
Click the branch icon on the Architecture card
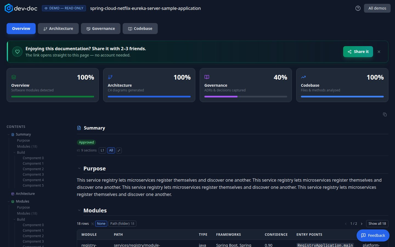pyautogui.click(x=110, y=77)
